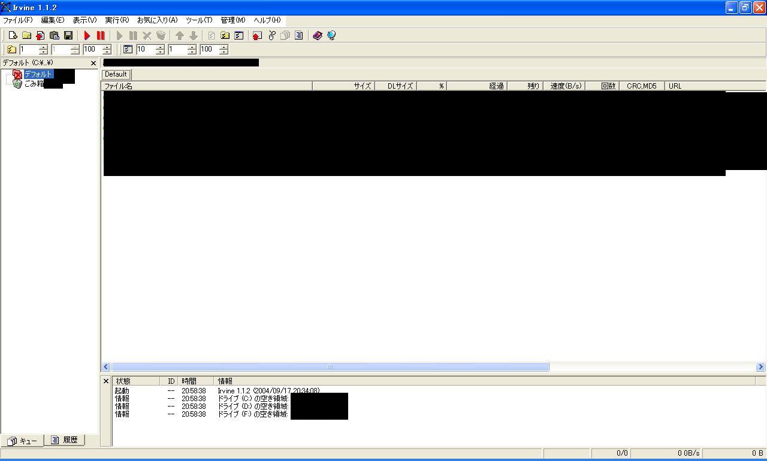Sort by the 速度(B/s) column header
The width and height of the screenshot is (767, 461).
tap(564, 86)
